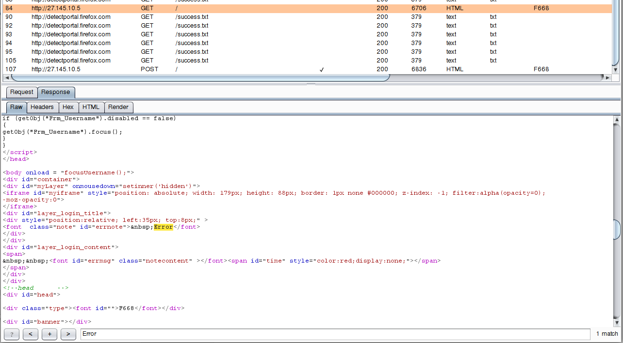The image size is (623, 343).
Task: Go to previous search match
Action: (x=31, y=334)
